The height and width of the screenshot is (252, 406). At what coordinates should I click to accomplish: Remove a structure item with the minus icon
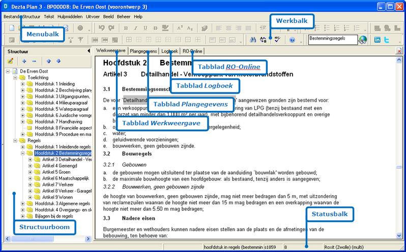coord(34,61)
